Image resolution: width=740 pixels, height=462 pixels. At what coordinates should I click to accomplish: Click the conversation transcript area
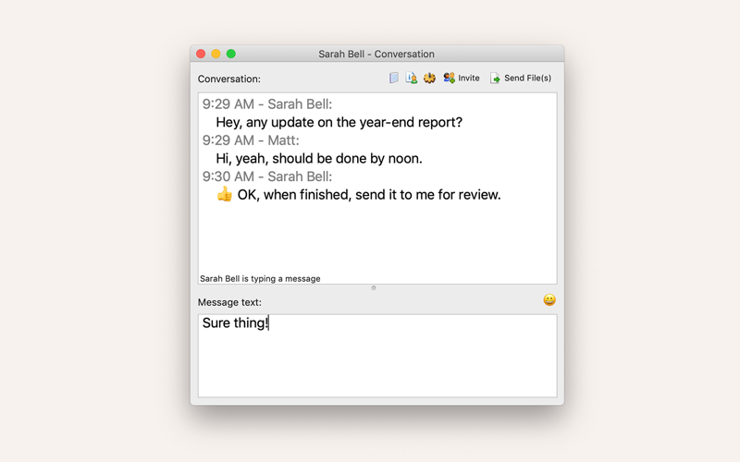point(377,188)
